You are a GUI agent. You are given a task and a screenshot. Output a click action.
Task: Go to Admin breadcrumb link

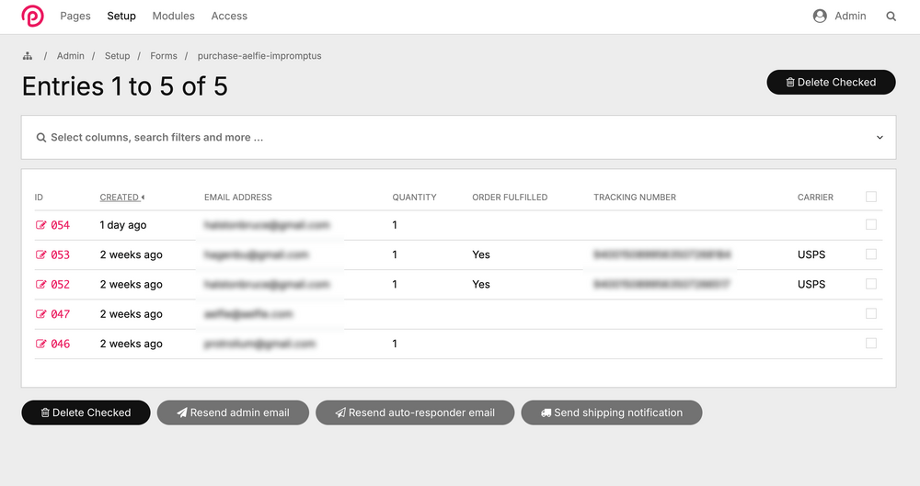click(71, 56)
